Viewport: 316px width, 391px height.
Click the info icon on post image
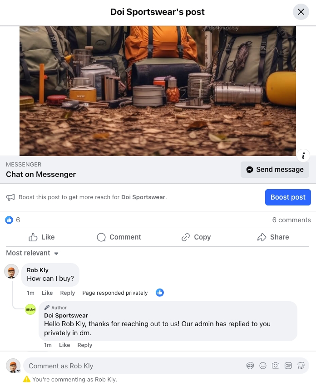point(303,156)
